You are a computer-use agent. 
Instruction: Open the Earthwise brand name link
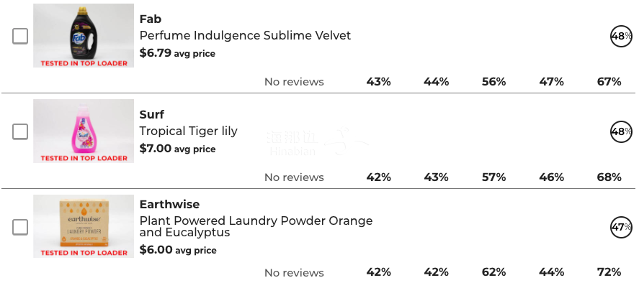(x=169, y=204)
